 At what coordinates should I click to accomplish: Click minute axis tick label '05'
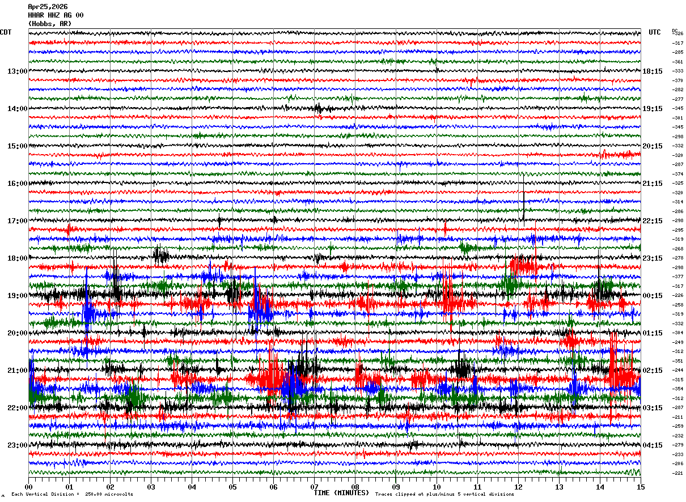(x=232, y=487)
